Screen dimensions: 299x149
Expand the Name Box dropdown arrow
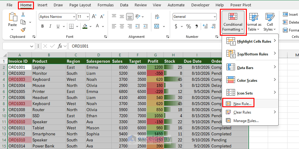point(32,46)
